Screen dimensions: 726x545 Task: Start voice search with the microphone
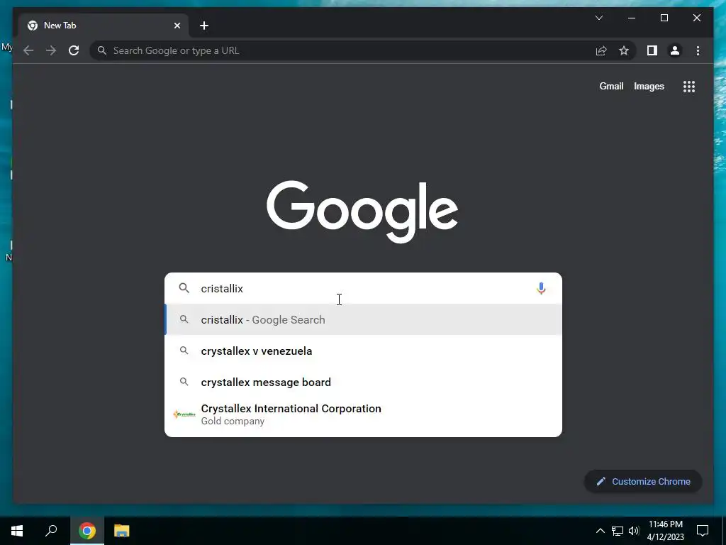pyautogui.click(x=541, y=288)
